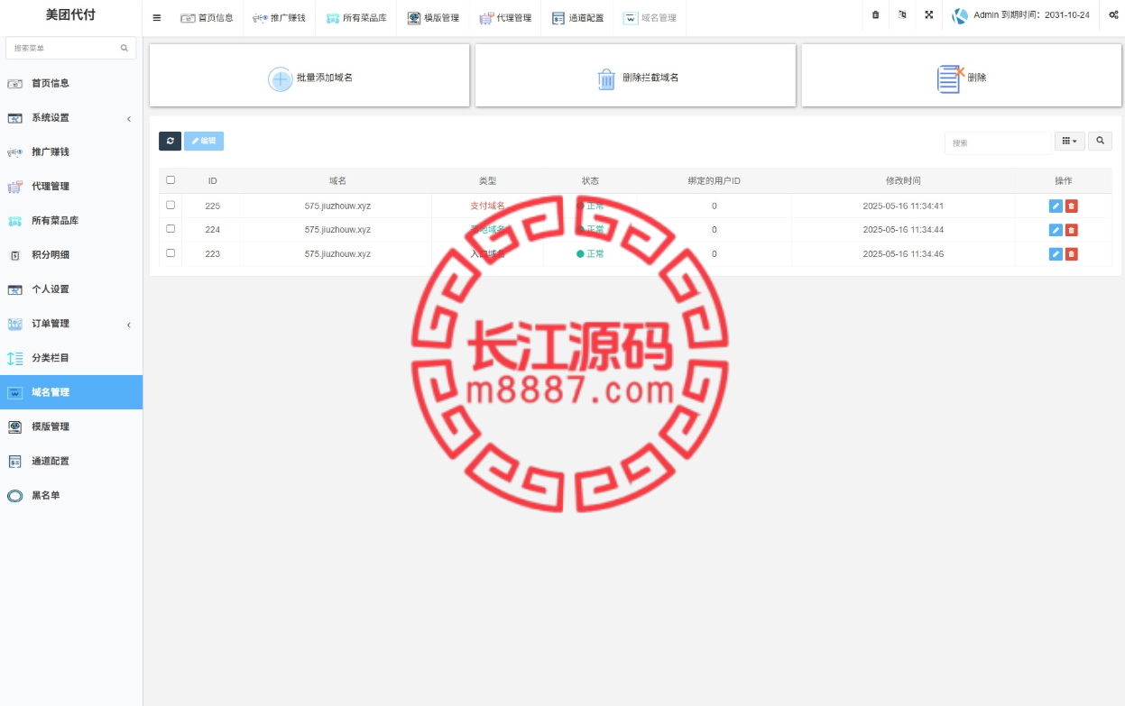Click the blue 编辑 toolbar button

[204, 141]
